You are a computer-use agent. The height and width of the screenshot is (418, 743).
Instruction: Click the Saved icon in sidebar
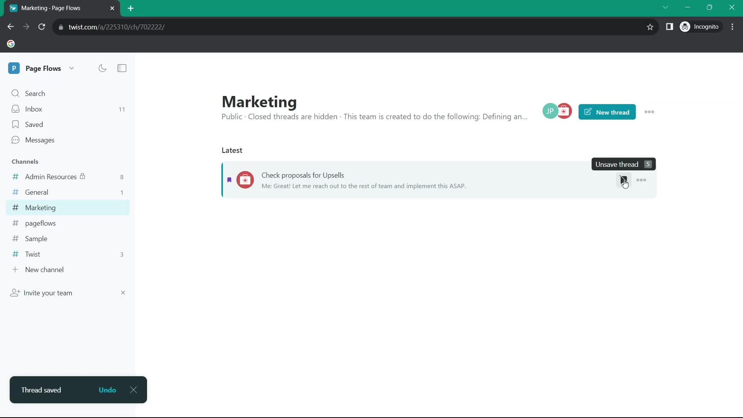coord(15,124)
